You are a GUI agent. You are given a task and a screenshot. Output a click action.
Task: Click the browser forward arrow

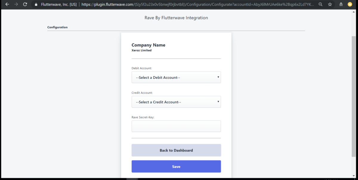click(x=16, y=4)
